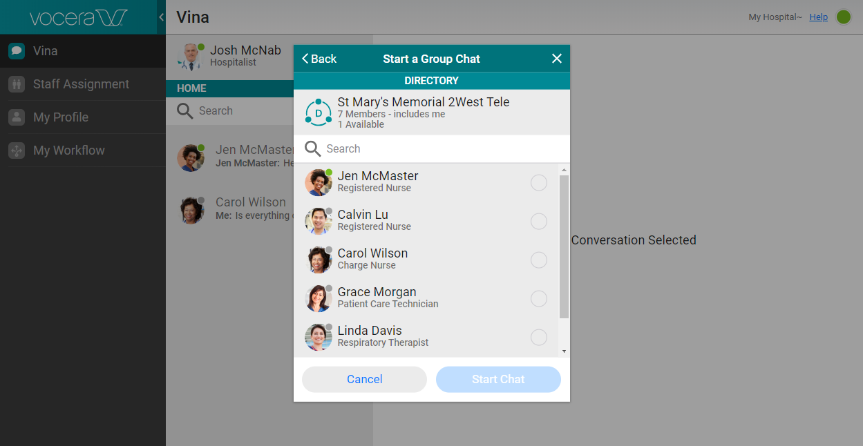Click the My Profile person icon
The width and height of the screenshot is (863, 446).
pyautogui.click(x=17, y=117)
